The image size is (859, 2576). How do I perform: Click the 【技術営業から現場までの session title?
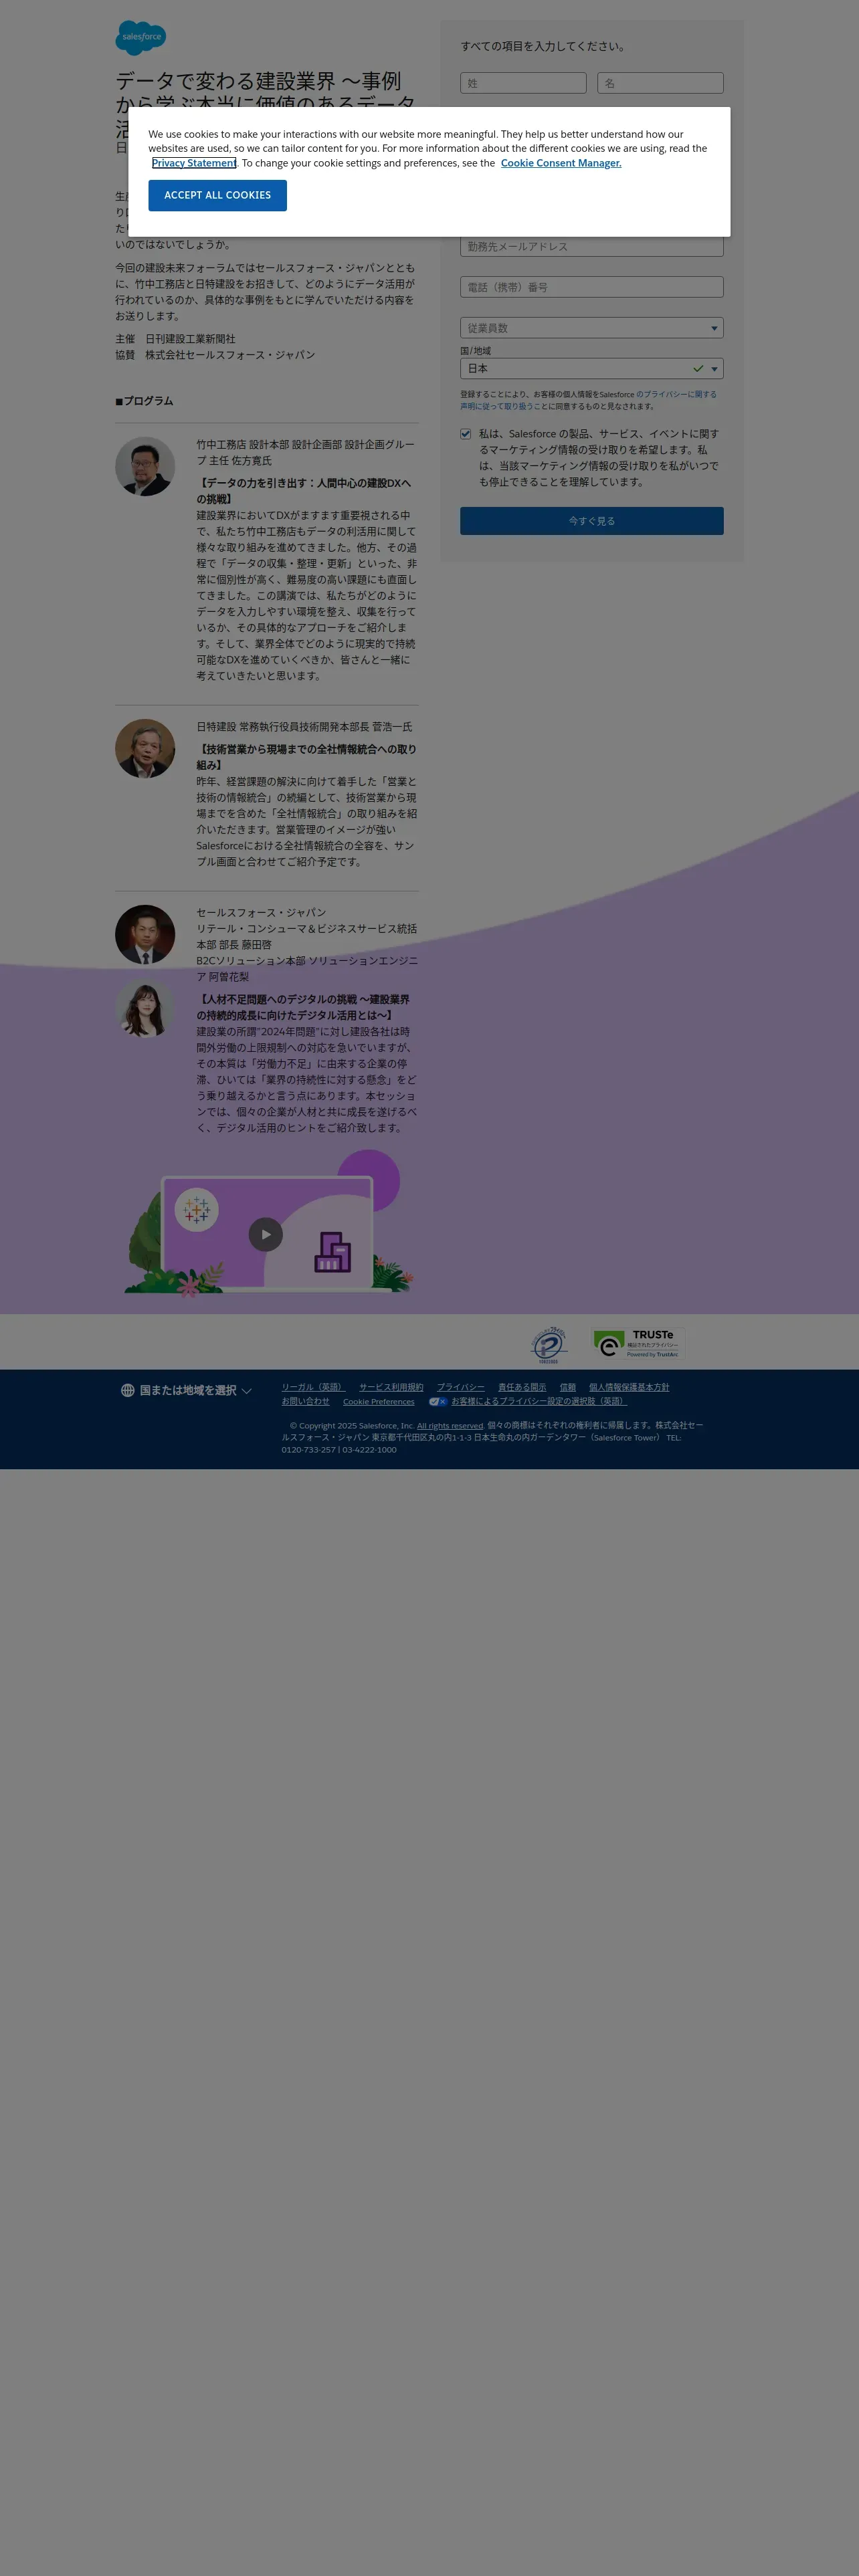point(306,757)
